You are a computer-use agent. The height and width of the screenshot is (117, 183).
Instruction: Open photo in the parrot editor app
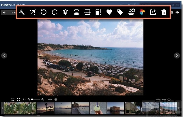coord(142,12)
